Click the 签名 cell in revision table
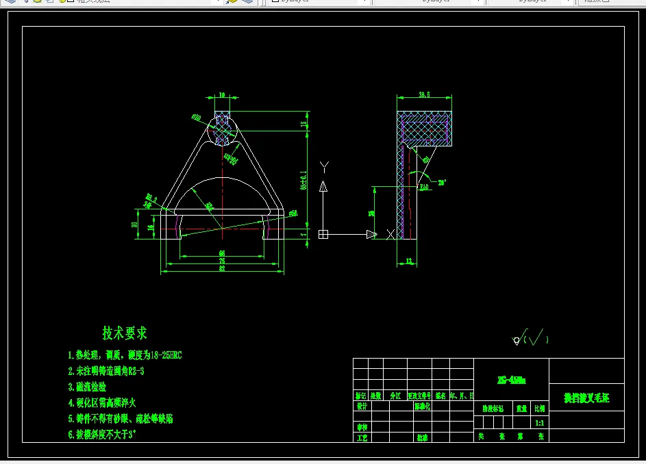This screenshot has height=464, width=646. click(x=440, y=396)
